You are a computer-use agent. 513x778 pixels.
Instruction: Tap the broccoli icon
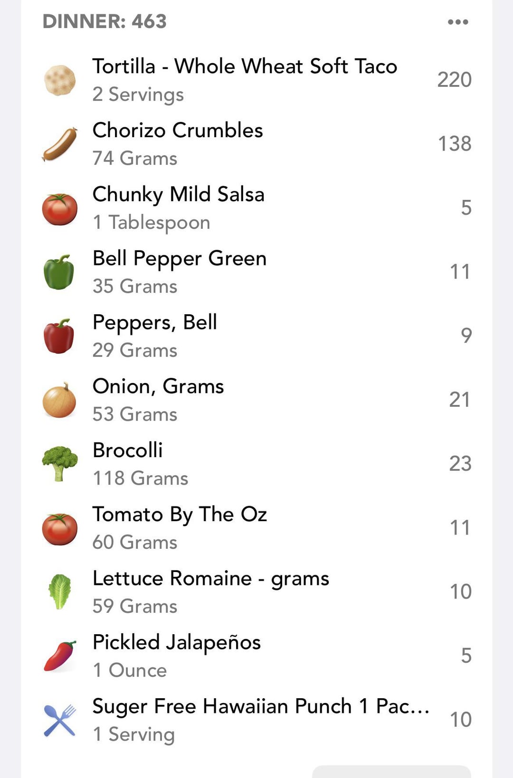tap(60, 464)
